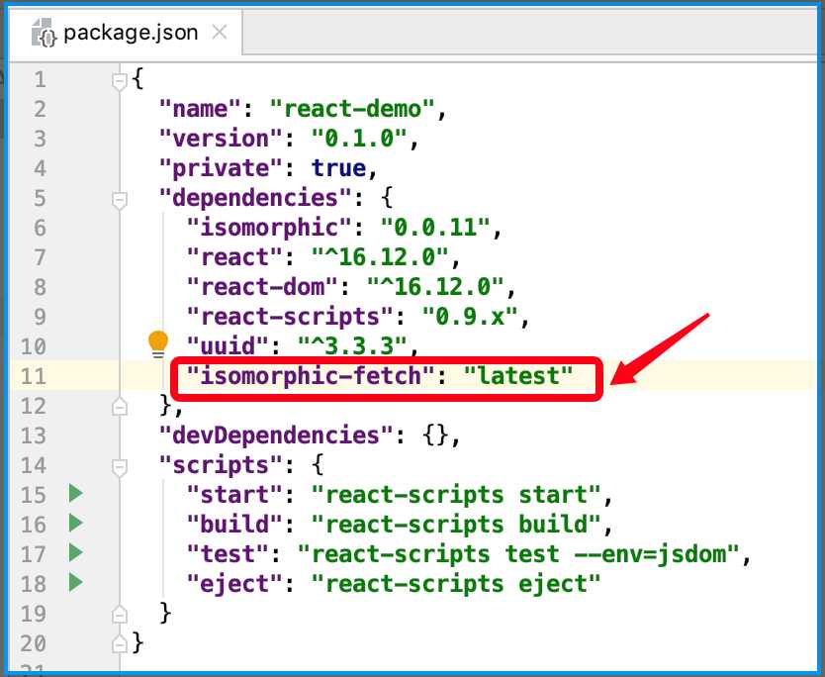Select the package.json editor tab
The width and height of the screenshot is (825, 677).
(127, 34)
